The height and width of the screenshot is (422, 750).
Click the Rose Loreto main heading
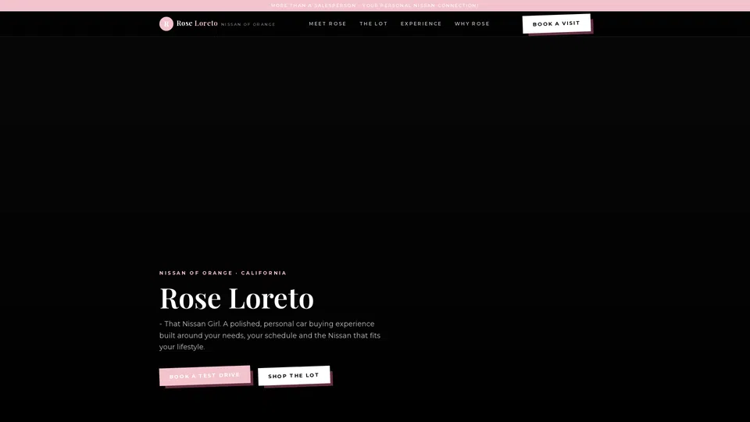pyautogui.click(x=236, y=298)
